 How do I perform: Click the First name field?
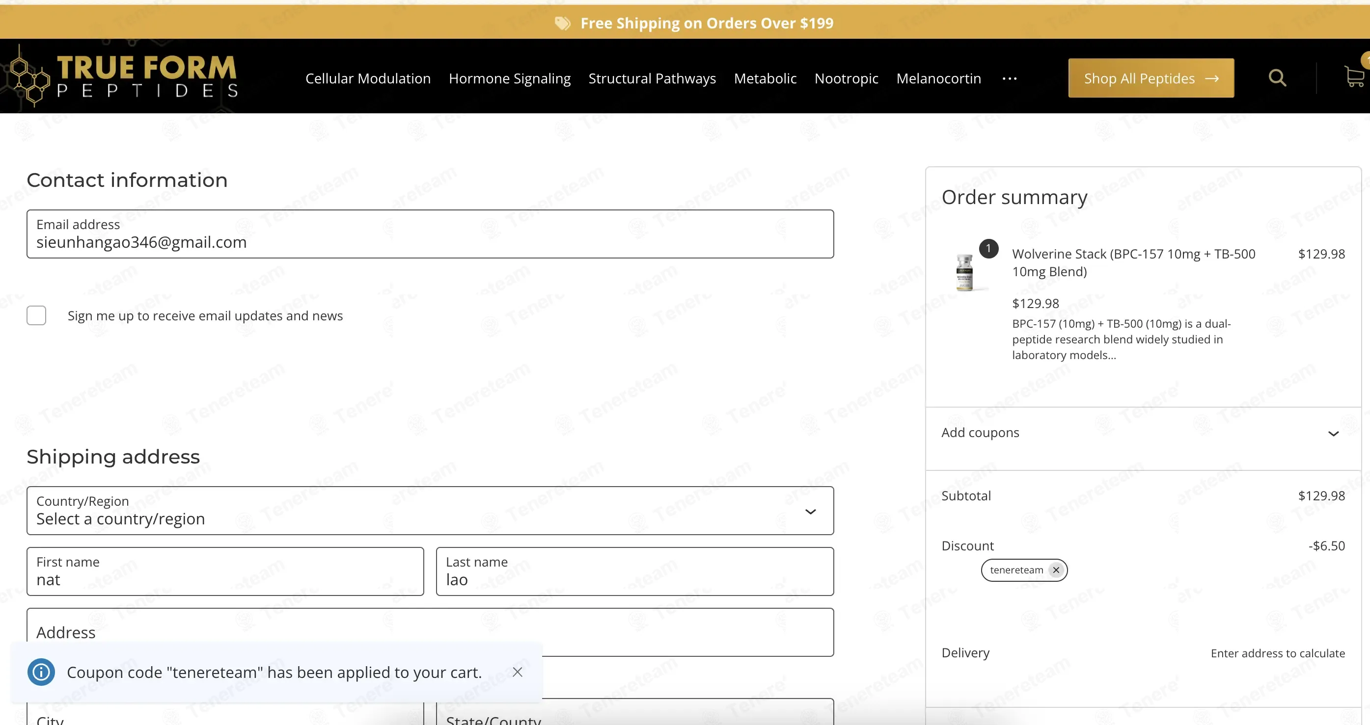tap(225, 571)
